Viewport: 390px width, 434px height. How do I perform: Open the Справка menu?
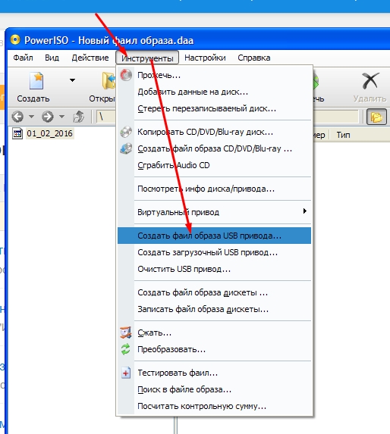click(x=254, y=58)
